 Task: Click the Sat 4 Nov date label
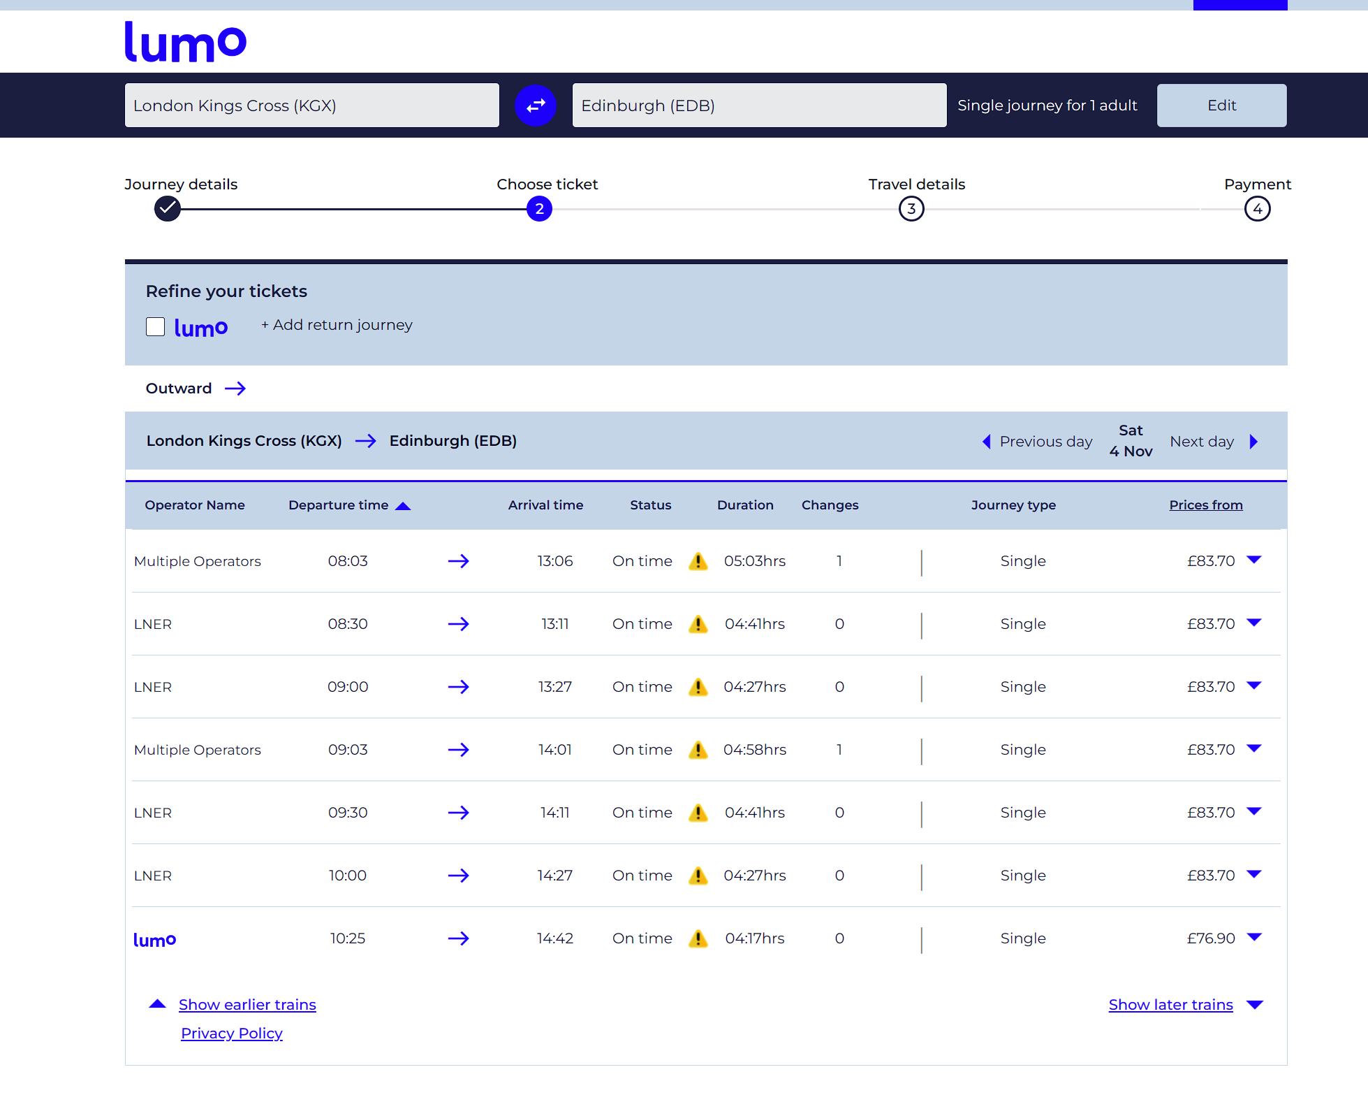point(1131,441)
